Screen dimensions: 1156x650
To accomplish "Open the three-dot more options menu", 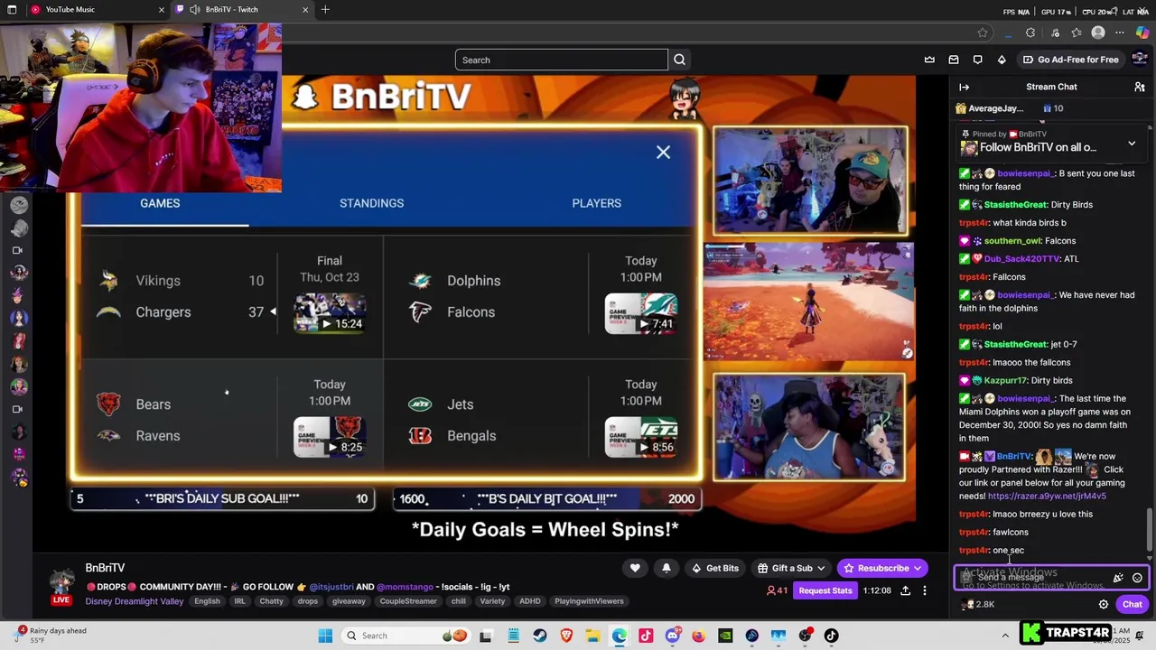I will coord(924,590).
